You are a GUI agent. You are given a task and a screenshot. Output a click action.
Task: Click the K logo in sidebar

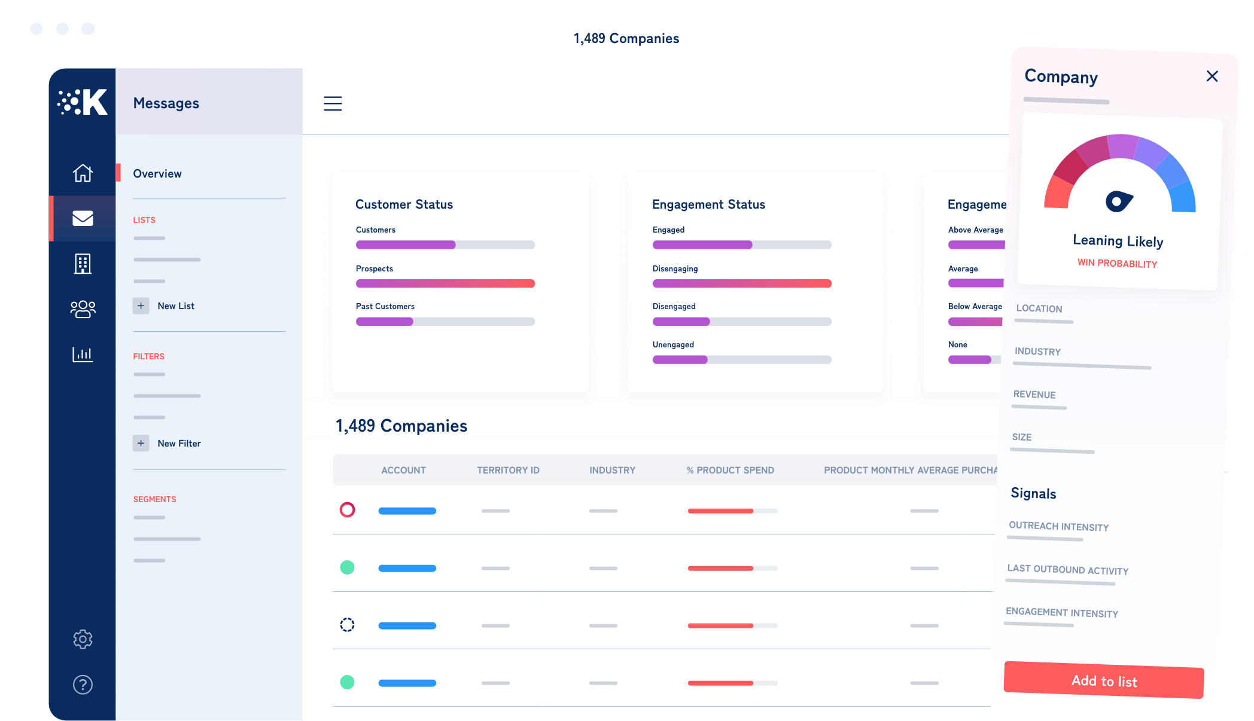point(83,102)
